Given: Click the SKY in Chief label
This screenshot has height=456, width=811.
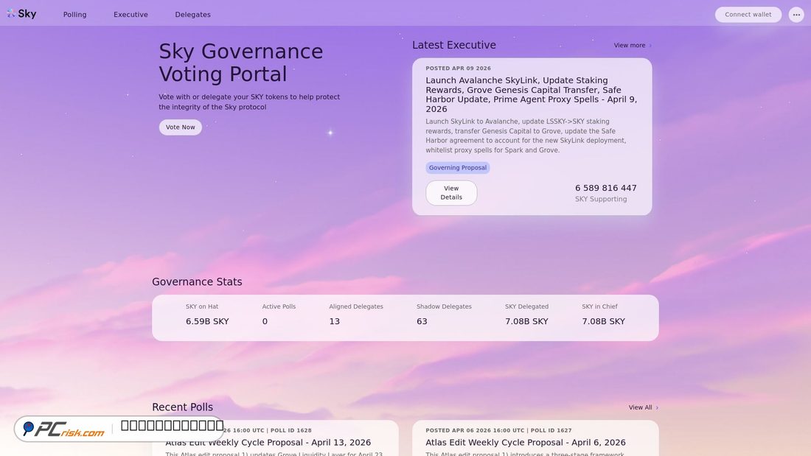Looking at the screenshot, I should click(x=599, y=306).
